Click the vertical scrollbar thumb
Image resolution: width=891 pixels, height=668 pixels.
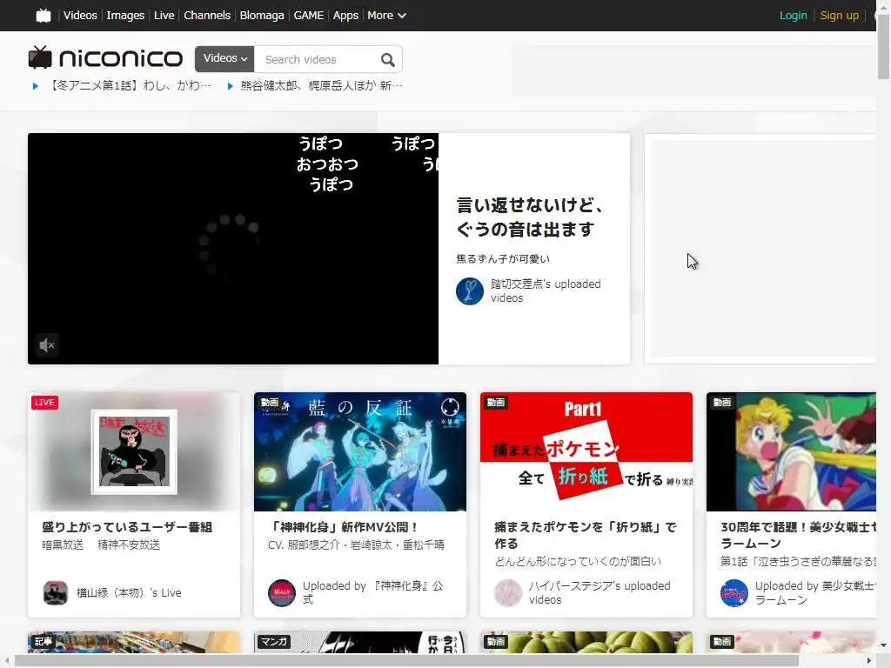click(x=883, y=47)
